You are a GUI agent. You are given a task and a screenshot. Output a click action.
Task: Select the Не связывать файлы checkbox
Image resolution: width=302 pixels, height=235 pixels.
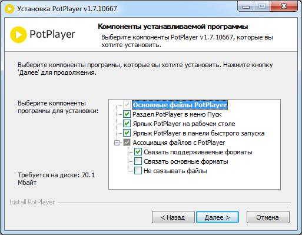[x=138, y=171]
